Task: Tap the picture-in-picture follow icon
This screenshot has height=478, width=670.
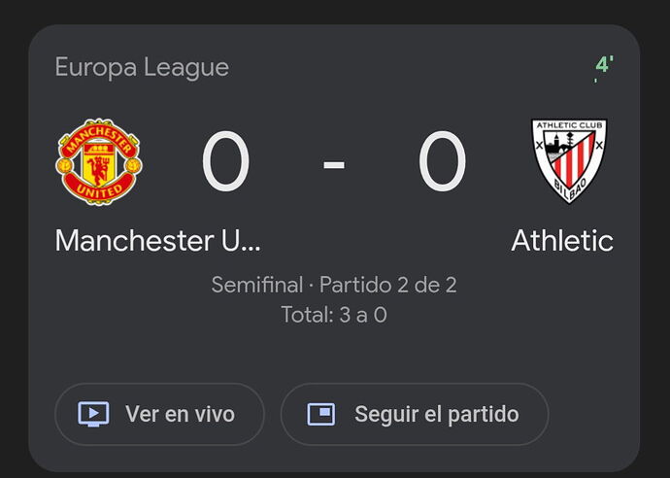Action: (321, 414)
